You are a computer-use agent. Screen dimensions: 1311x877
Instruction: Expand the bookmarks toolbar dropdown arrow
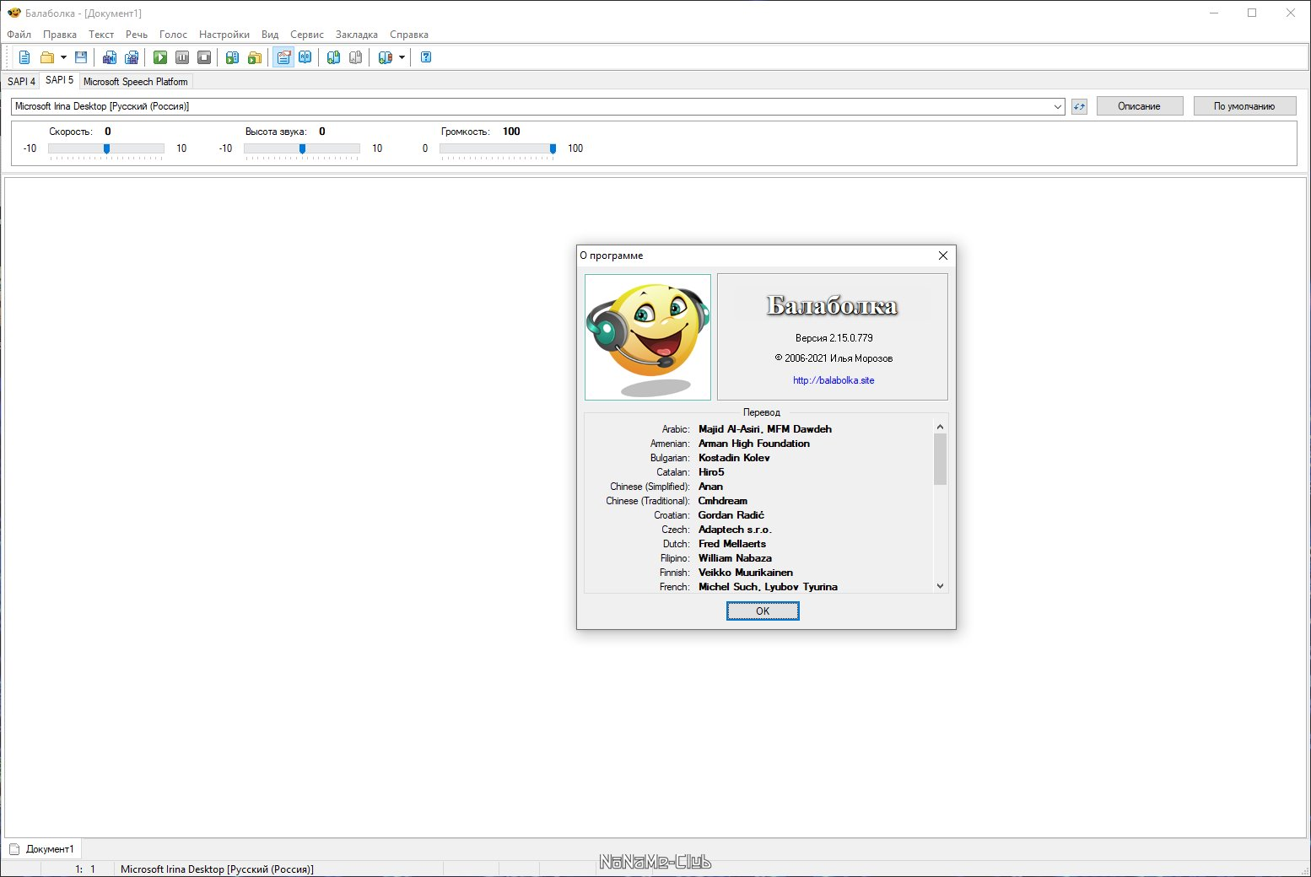[x=402, y=57]
